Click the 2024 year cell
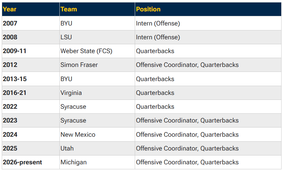This screenshot has height=170, width=283. tap(31, 135)
